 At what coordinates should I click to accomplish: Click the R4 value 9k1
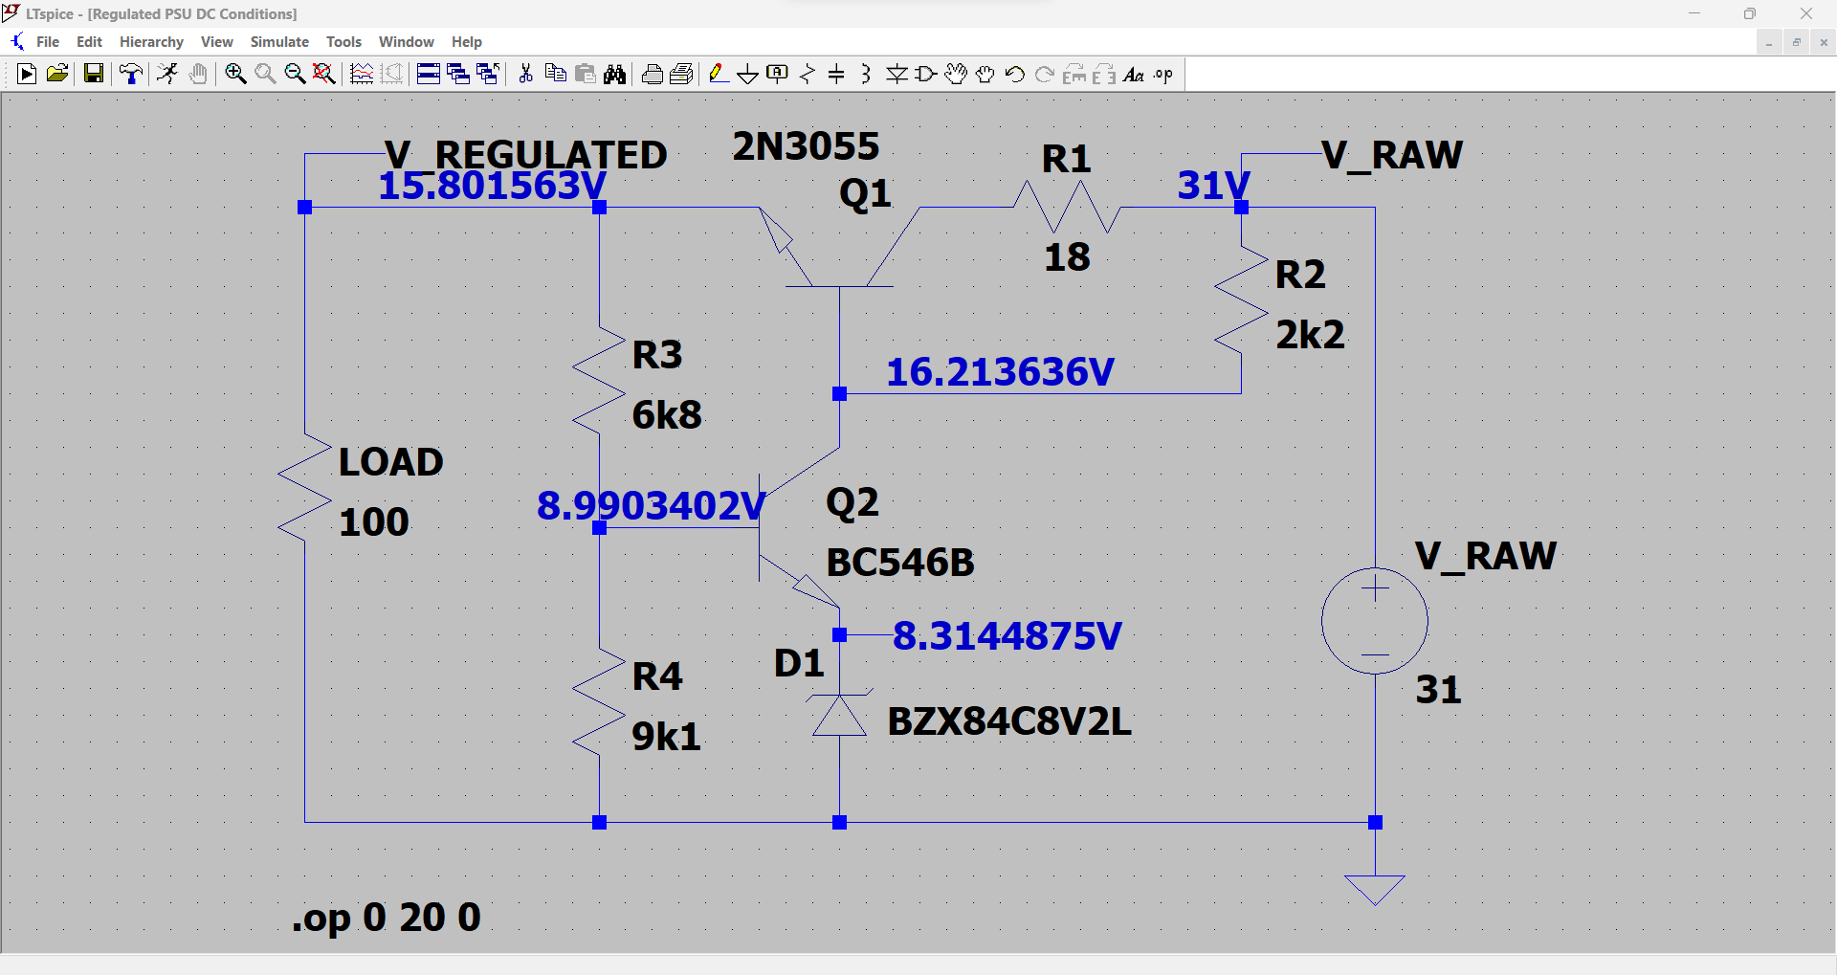(x=667, y=737)
